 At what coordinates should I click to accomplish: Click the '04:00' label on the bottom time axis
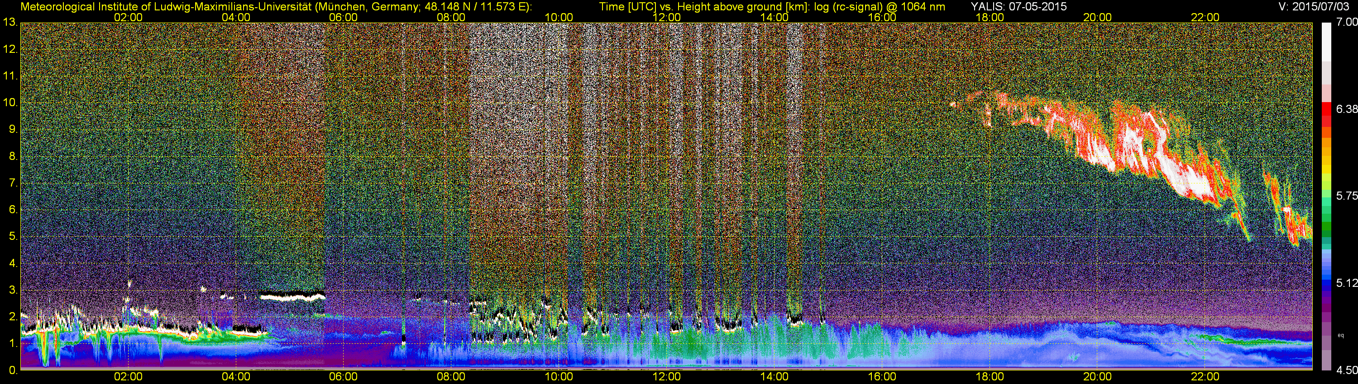point(236,377)
